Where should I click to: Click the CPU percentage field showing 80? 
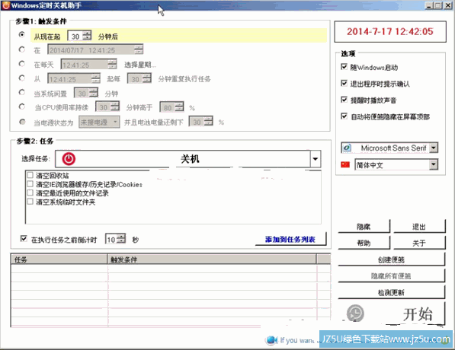point(168,107)
